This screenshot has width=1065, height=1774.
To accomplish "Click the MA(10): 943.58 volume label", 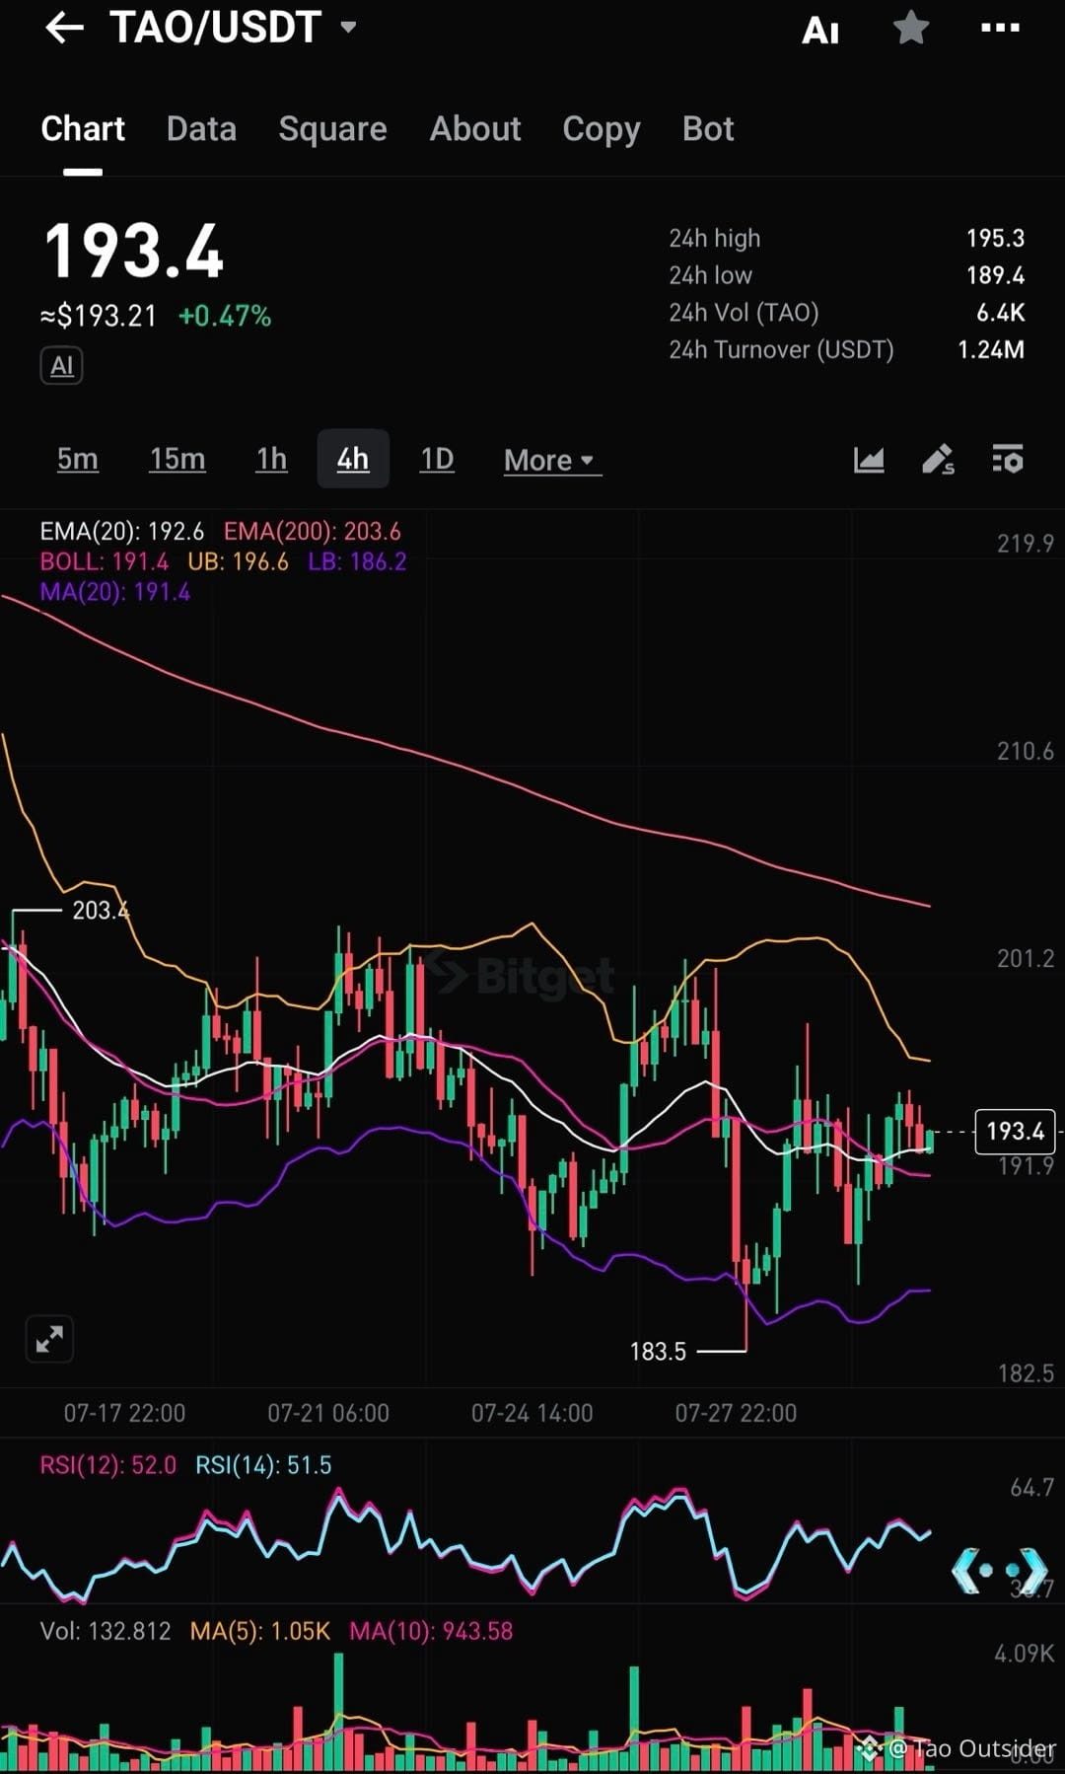I will [431, 1631].
